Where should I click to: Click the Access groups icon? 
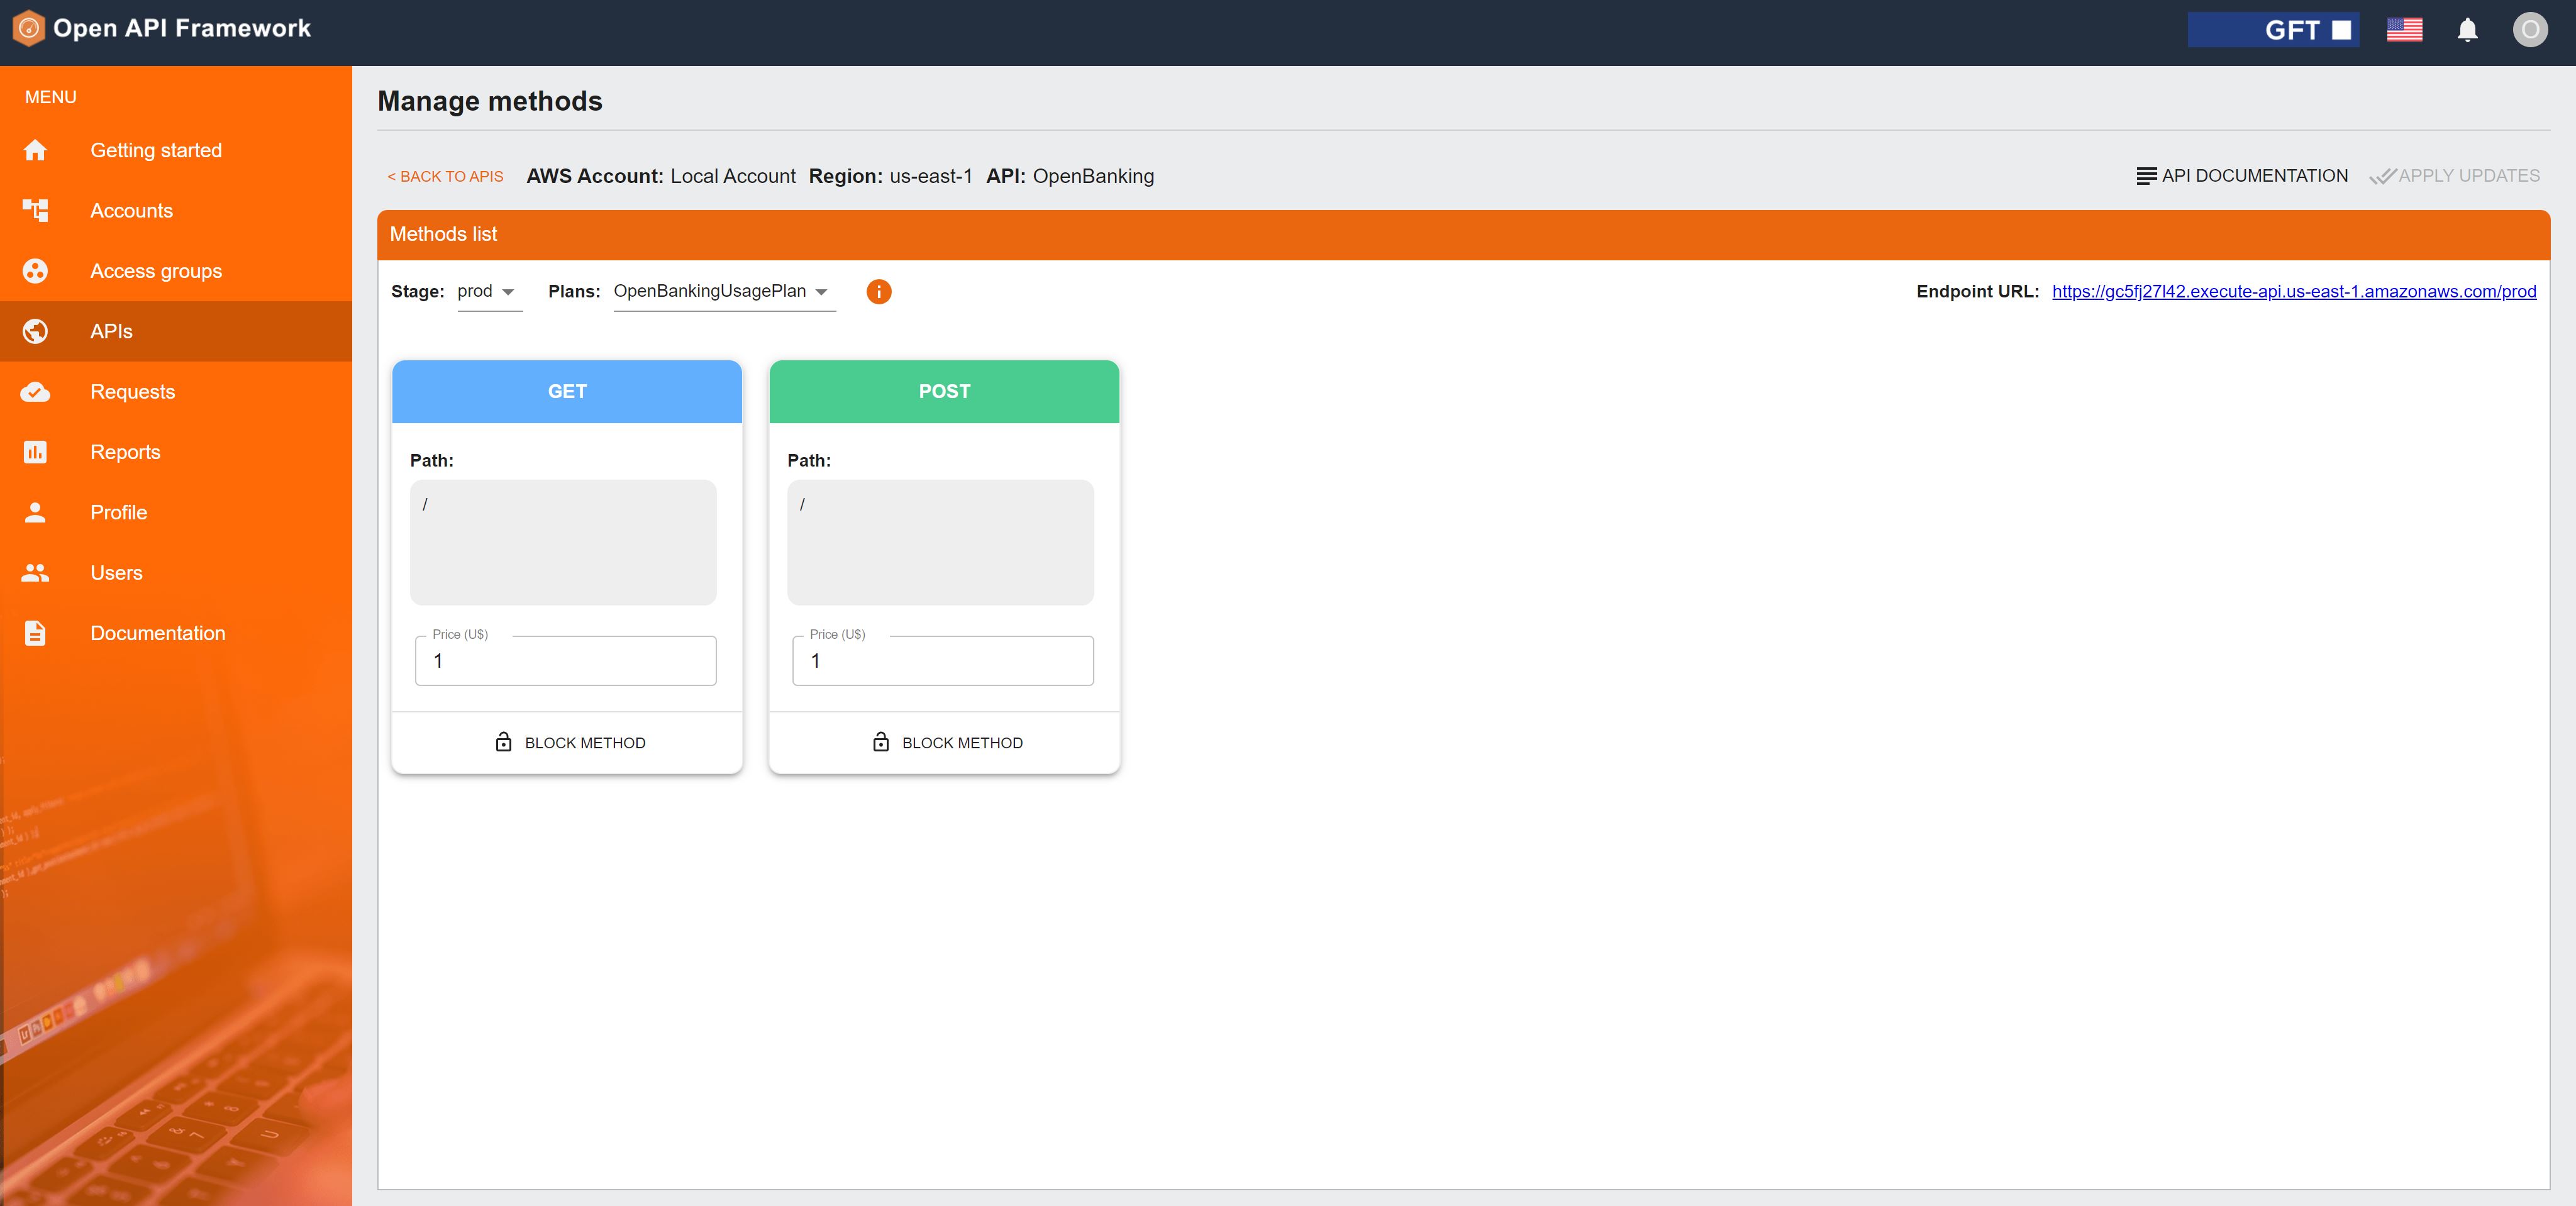tap(35, 271)
